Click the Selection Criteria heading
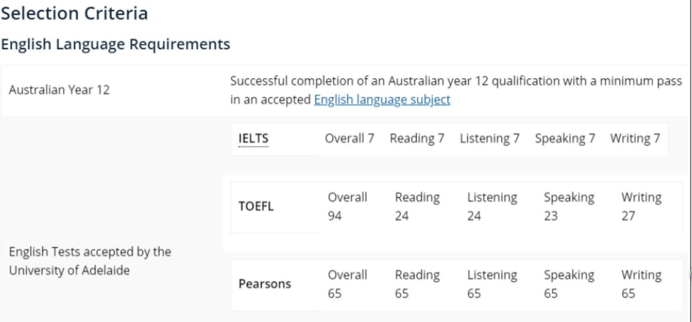This screenshot has width=692, height=322. click(x=74, y=14)
